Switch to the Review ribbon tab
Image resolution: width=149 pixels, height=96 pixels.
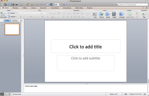pos(90,8)
